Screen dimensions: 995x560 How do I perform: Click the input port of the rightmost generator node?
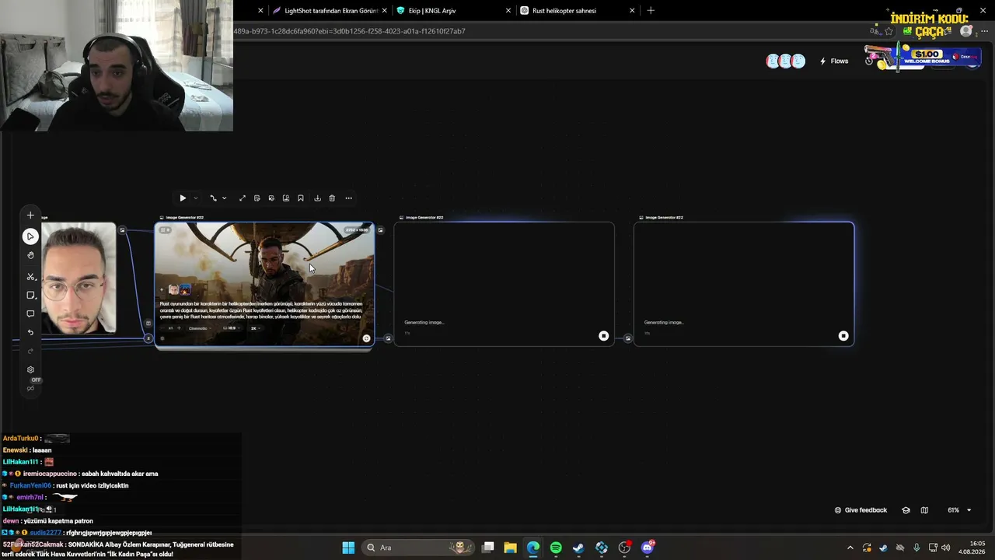(628, 338)
